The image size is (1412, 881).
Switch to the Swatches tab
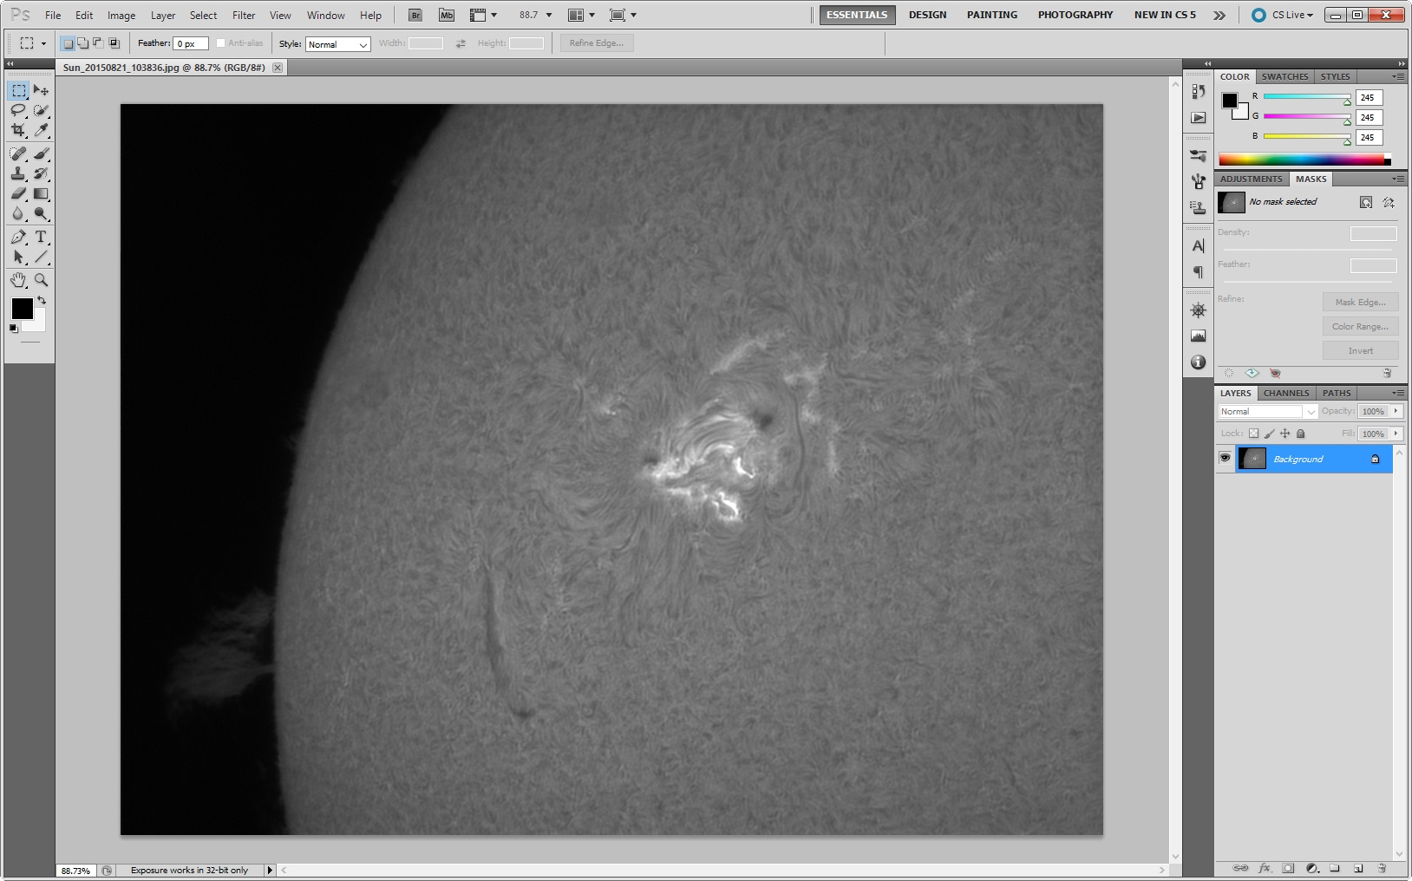coord(1285,76)
